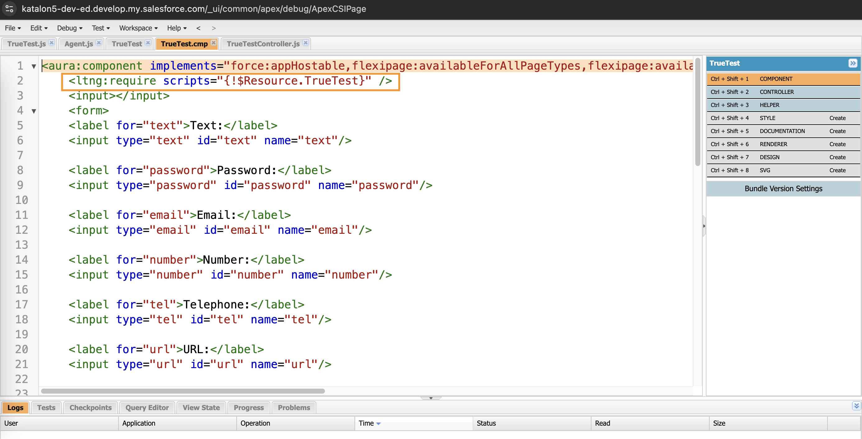This screenshot has width=862, height=439.
Task: Create the RENDERER bundle file
Action: click(837, 144)
